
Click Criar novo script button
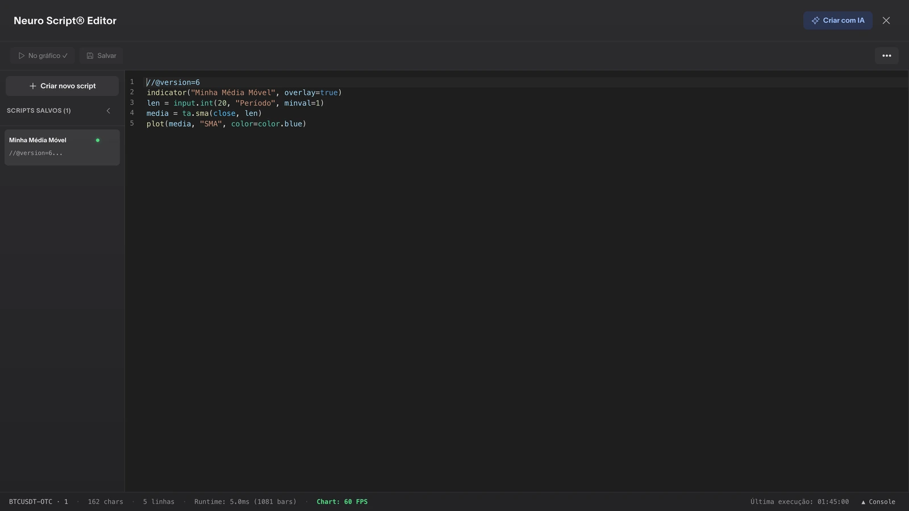click(x=62, y=86)
